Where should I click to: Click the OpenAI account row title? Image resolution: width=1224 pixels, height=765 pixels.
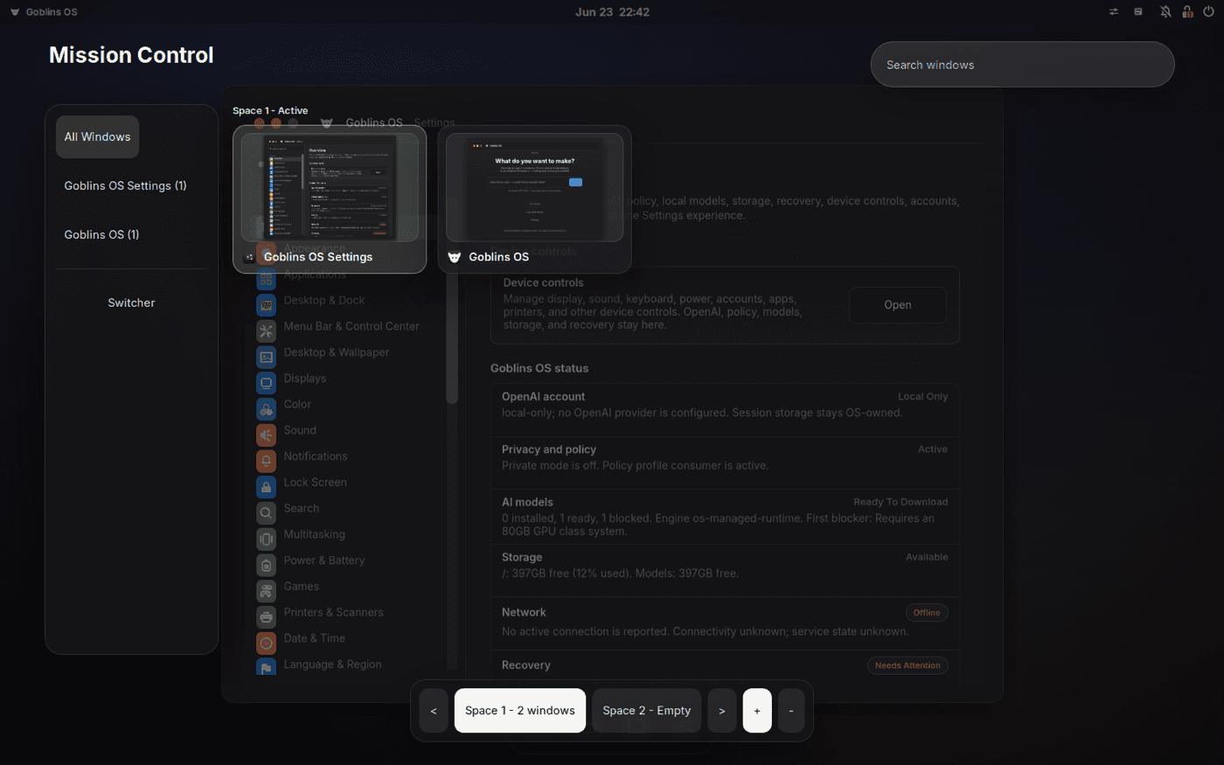(543, 397)
